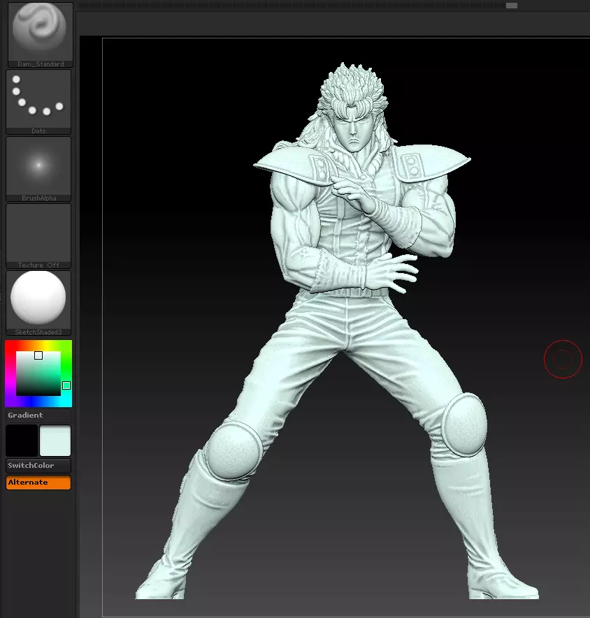590x618 pixels.
Task: Click the gray marker in the top timeline bar
Action: [x=512, y=6]
